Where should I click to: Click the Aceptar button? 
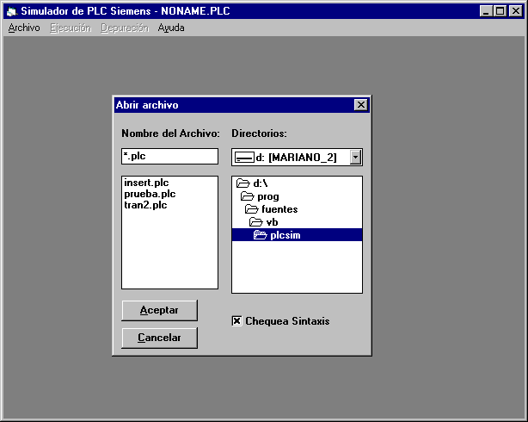159,310
